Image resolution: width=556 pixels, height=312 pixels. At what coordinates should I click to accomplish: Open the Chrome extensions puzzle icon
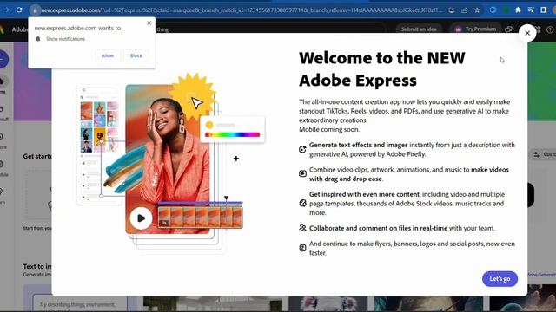pyautogui.click(x=518, y=10)
